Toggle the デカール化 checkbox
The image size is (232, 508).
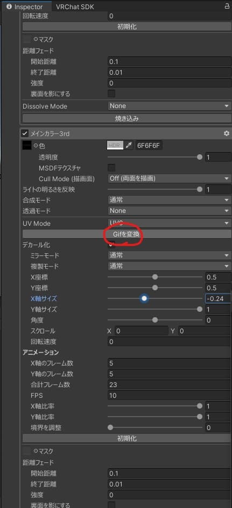[111, 245]
